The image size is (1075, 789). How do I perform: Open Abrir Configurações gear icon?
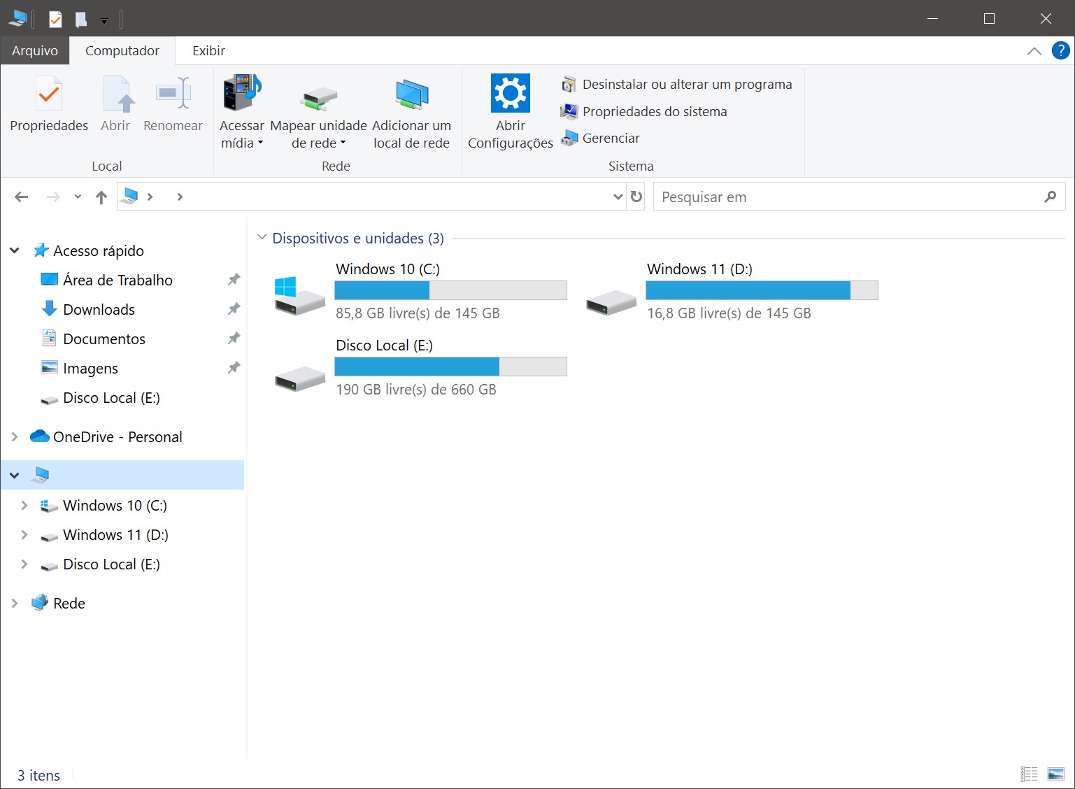coord(511,92)
